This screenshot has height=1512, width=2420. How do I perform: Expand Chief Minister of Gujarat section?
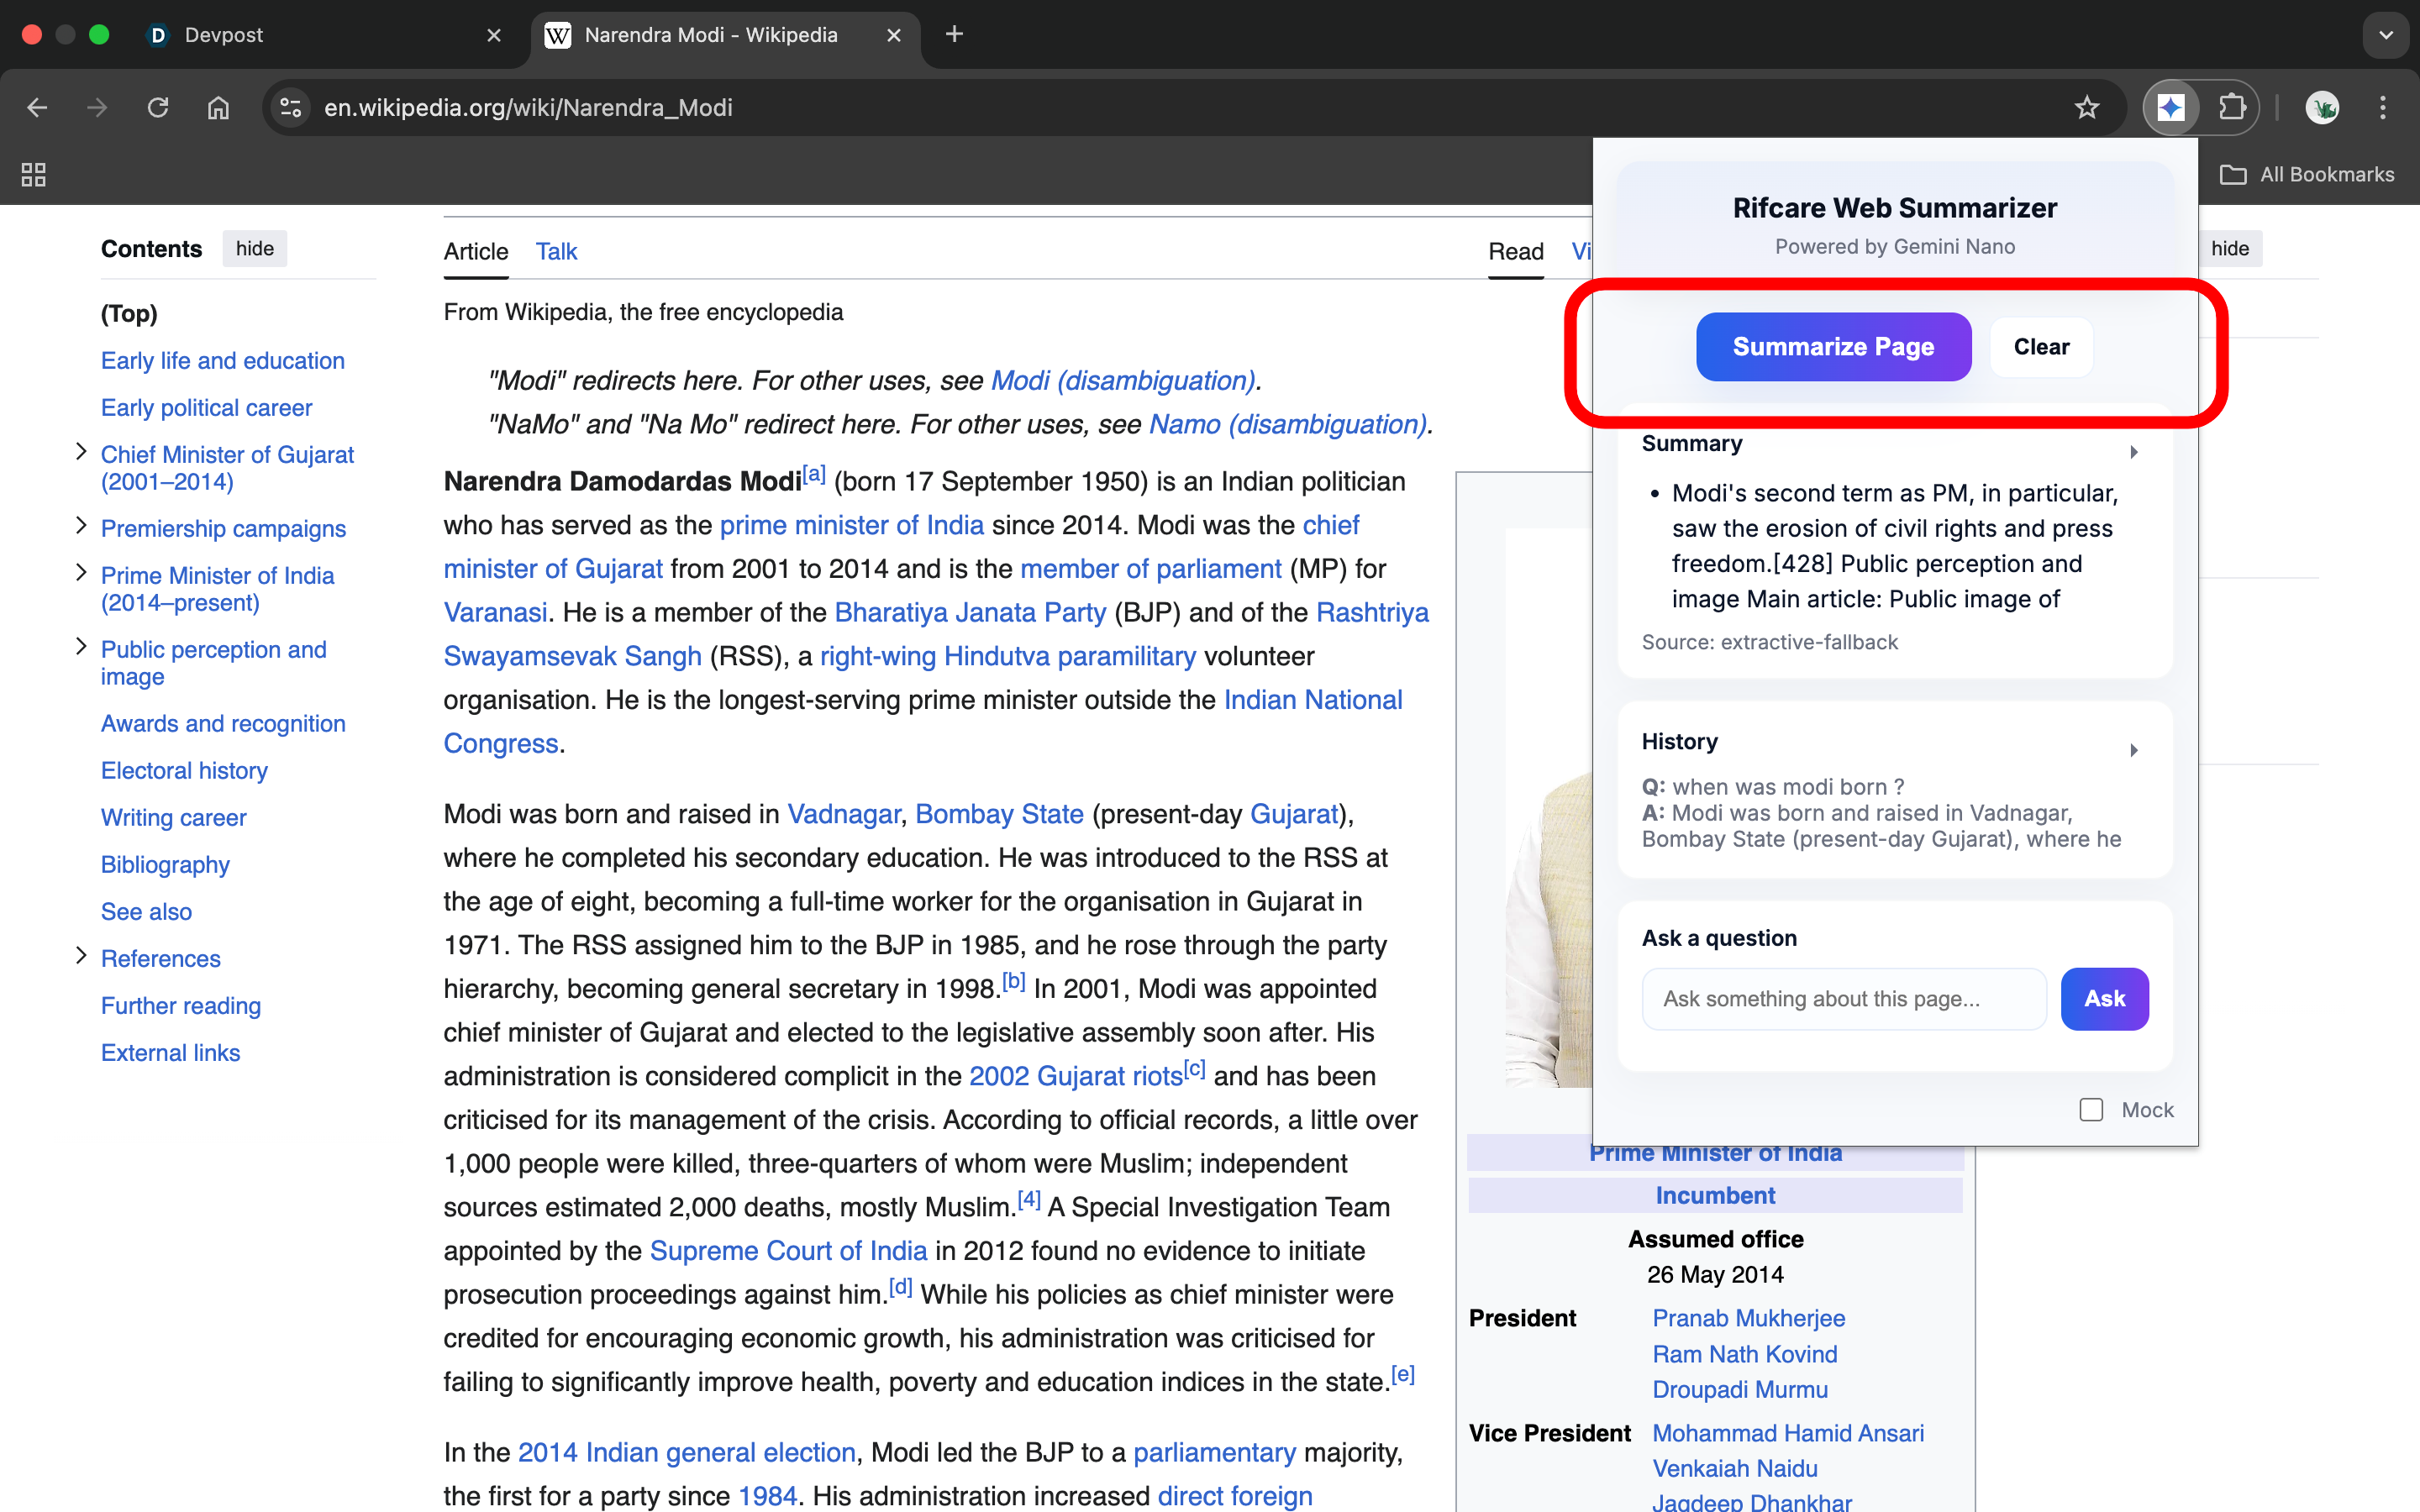[81, 452]
